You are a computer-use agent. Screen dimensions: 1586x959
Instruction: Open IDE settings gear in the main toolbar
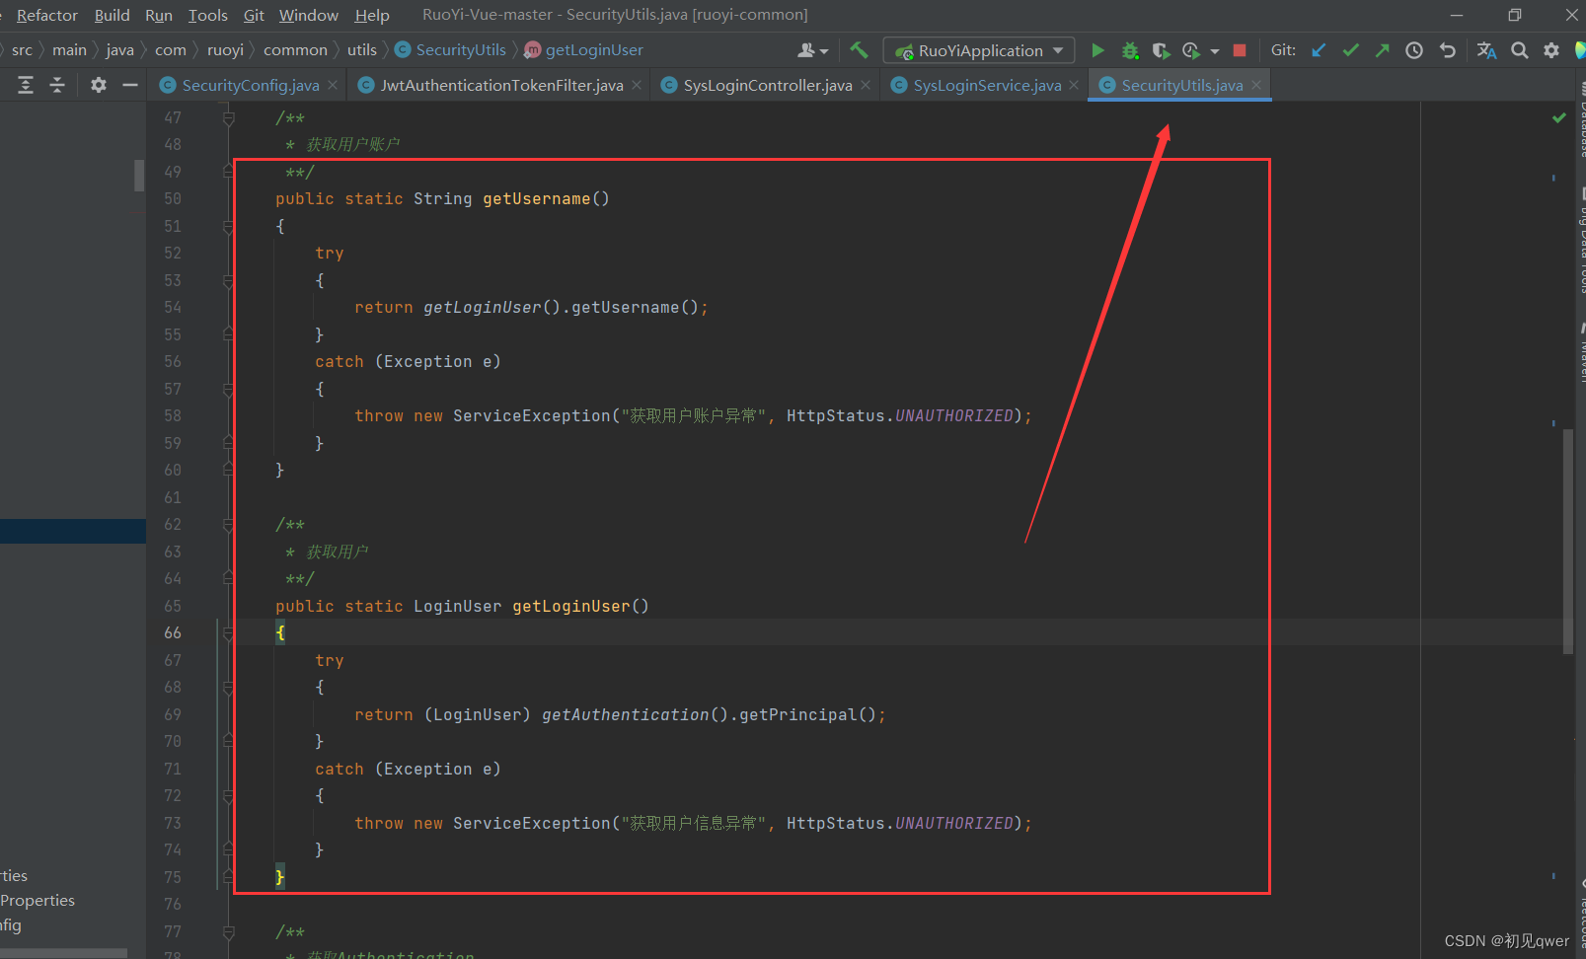point(1551,50)
